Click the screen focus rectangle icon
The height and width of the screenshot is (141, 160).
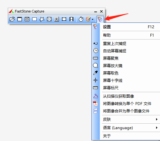pyautogui.click(x=95, y=58)
